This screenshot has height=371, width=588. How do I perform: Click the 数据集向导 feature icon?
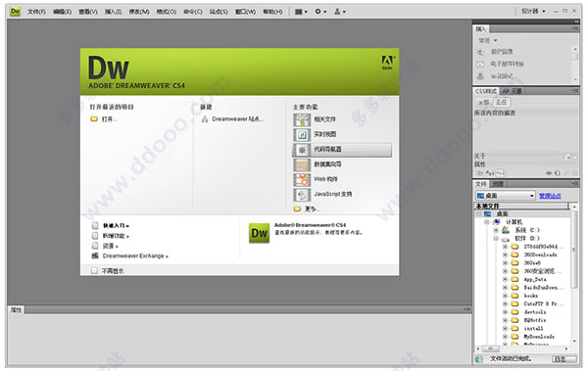point(302,164)
